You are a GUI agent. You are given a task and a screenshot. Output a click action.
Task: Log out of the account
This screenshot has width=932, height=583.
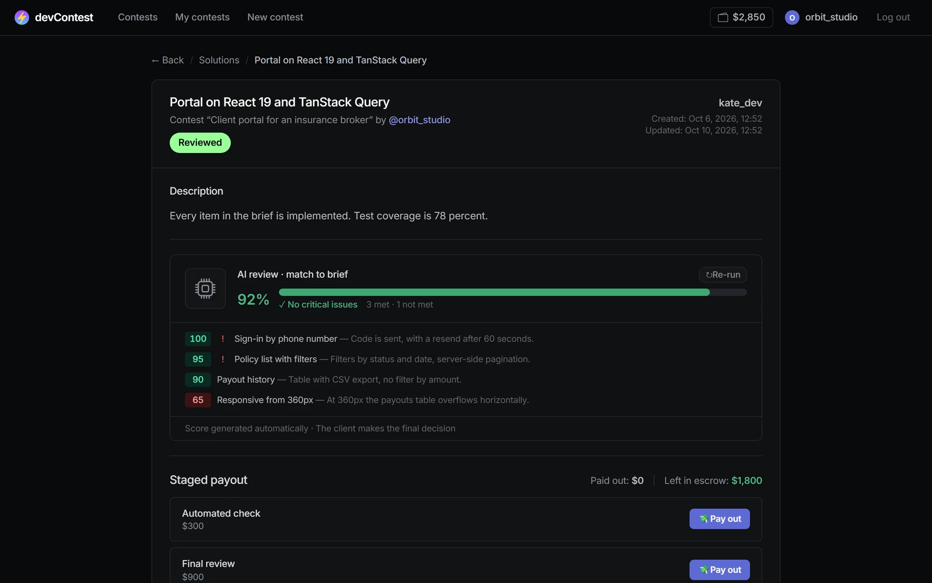893,17
